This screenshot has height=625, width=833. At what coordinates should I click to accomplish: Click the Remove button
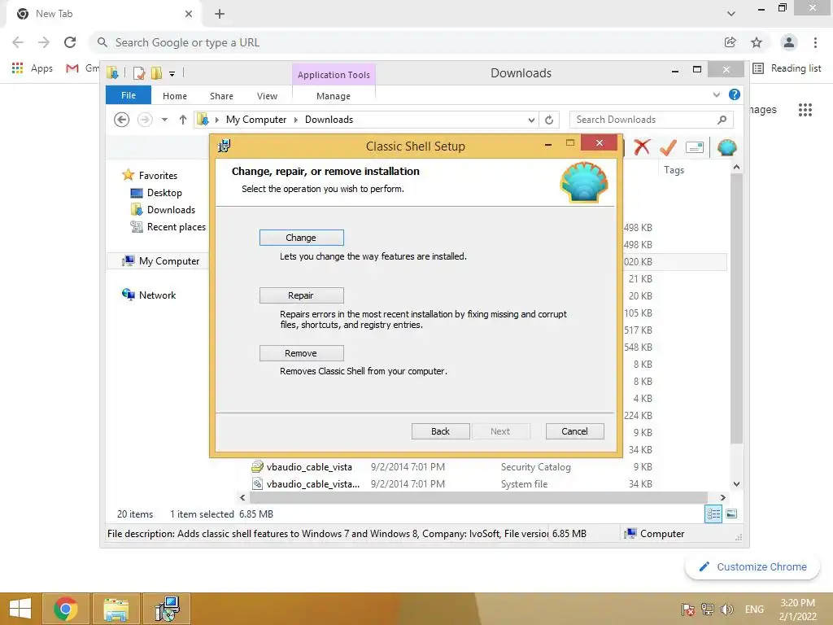[301, 353]
